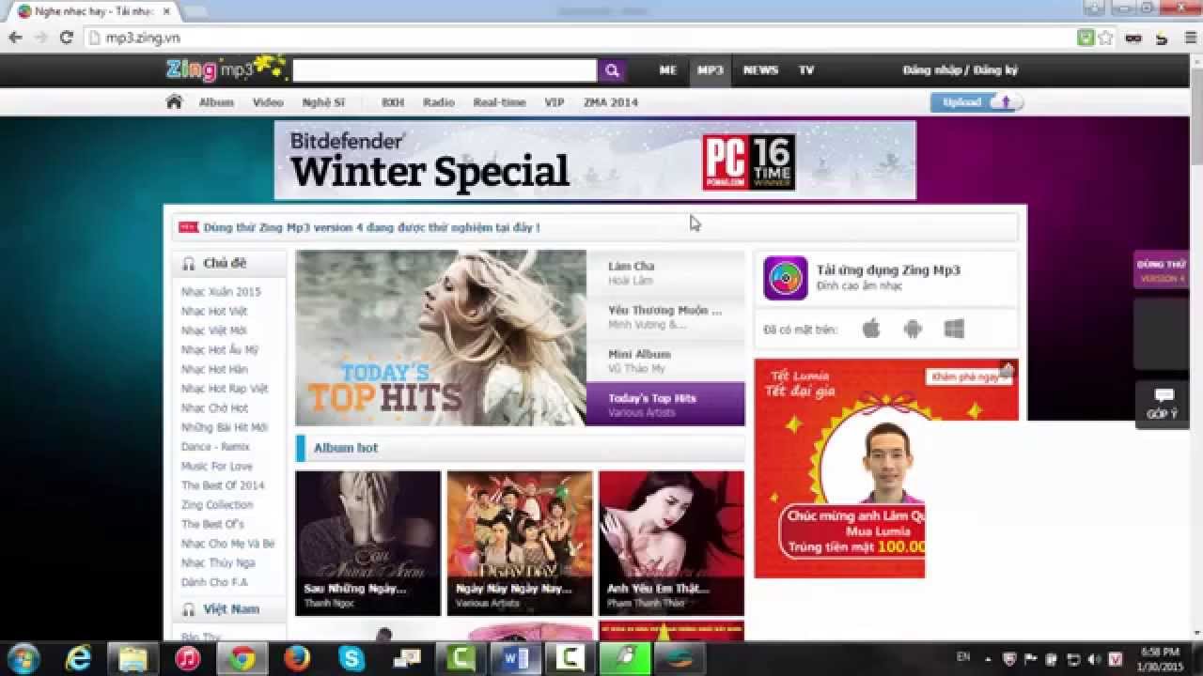Open the Windows Start button
This screenshot has width=1203, height=676.
pos(23,658)
